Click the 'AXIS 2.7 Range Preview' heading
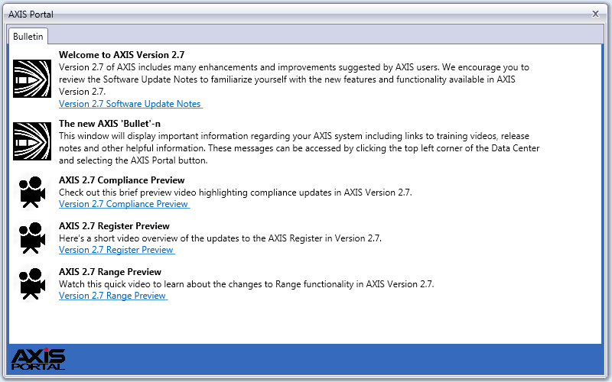This screenshot has height=382, width=612. (x=110, y=272)
